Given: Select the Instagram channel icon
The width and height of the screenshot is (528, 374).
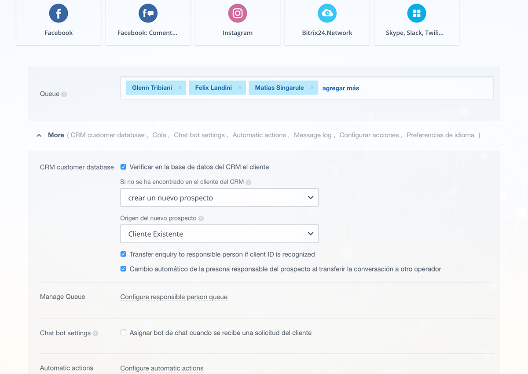Looking at the screenshot, I should point(238,14).
